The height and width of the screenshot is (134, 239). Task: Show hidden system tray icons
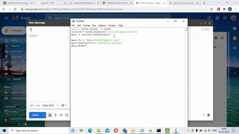pyautogui.click(x=188, y=131)
